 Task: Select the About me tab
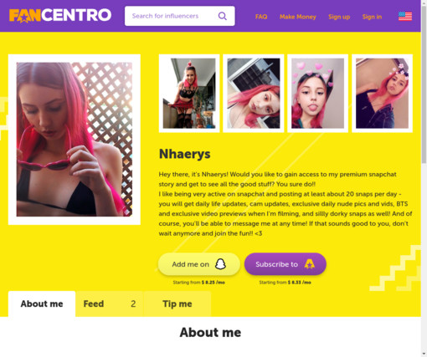[x=42, y=303]
